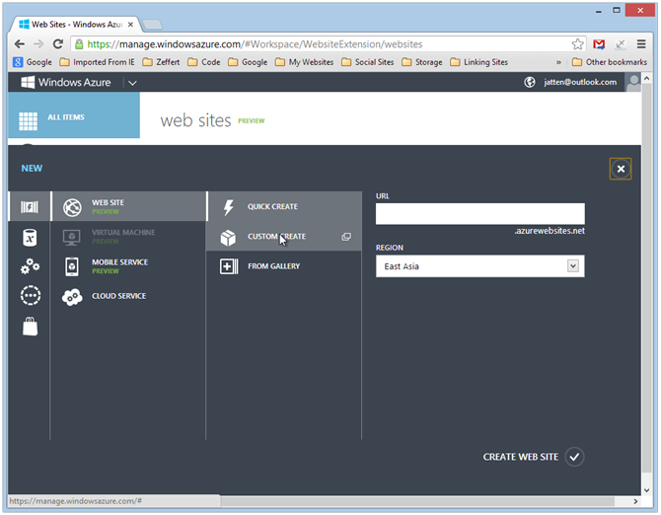The image size is (661, 515).
Task: Click the horizontal scrollbar right arrow
Action: pyautogui.click(x=635, y=501)
